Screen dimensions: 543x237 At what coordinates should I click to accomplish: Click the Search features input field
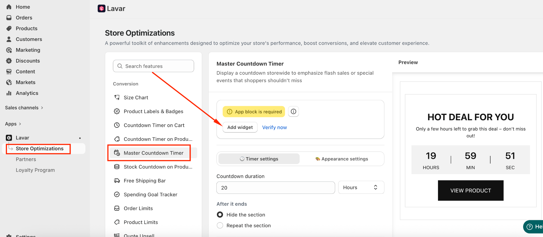[x=154, y=66]
